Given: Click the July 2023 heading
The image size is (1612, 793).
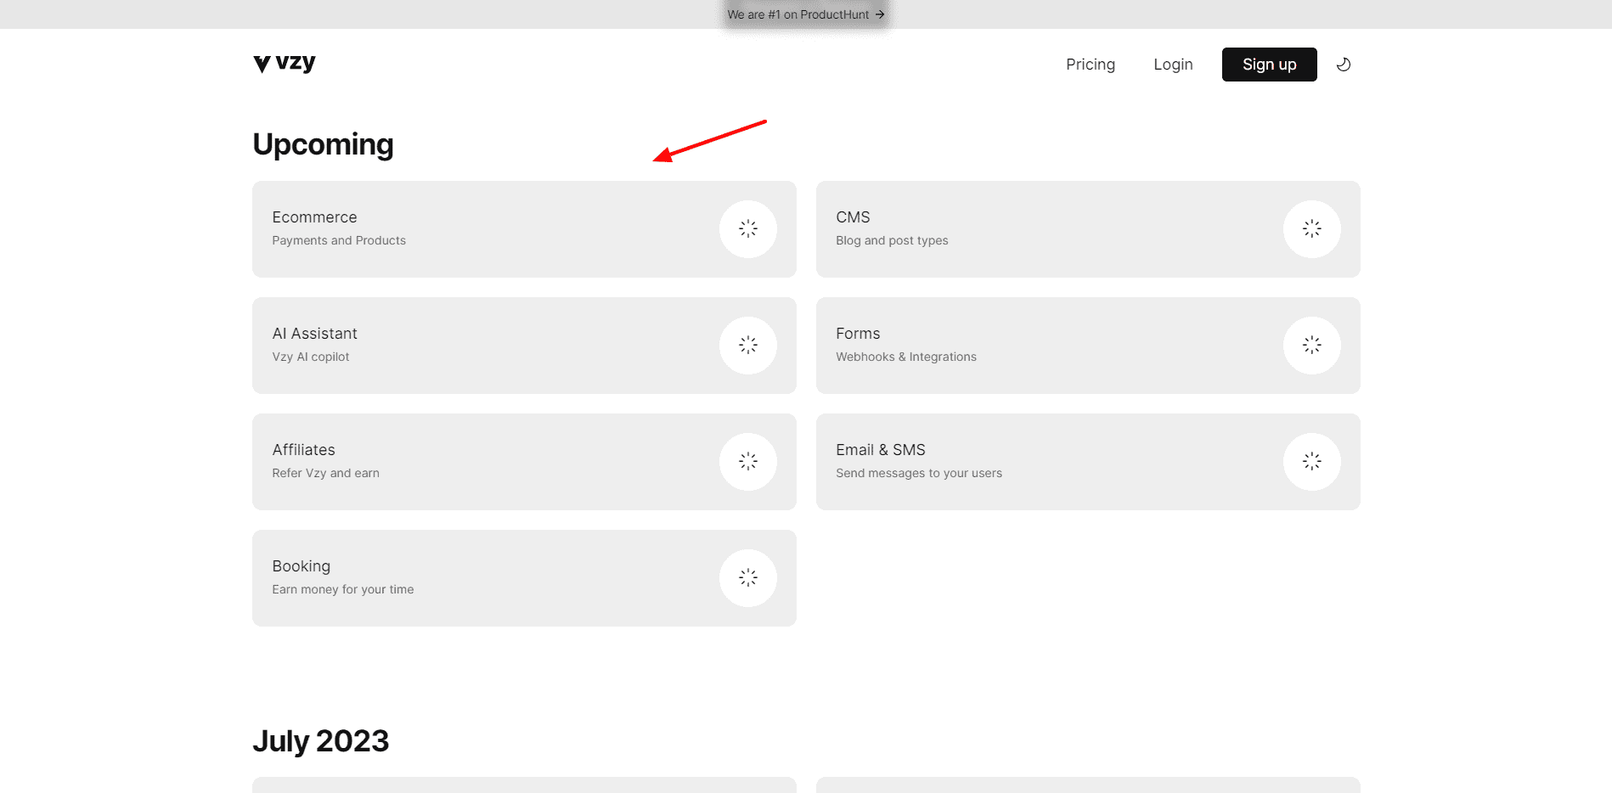Looking at the screenshot, I should (x=321, y=741).
